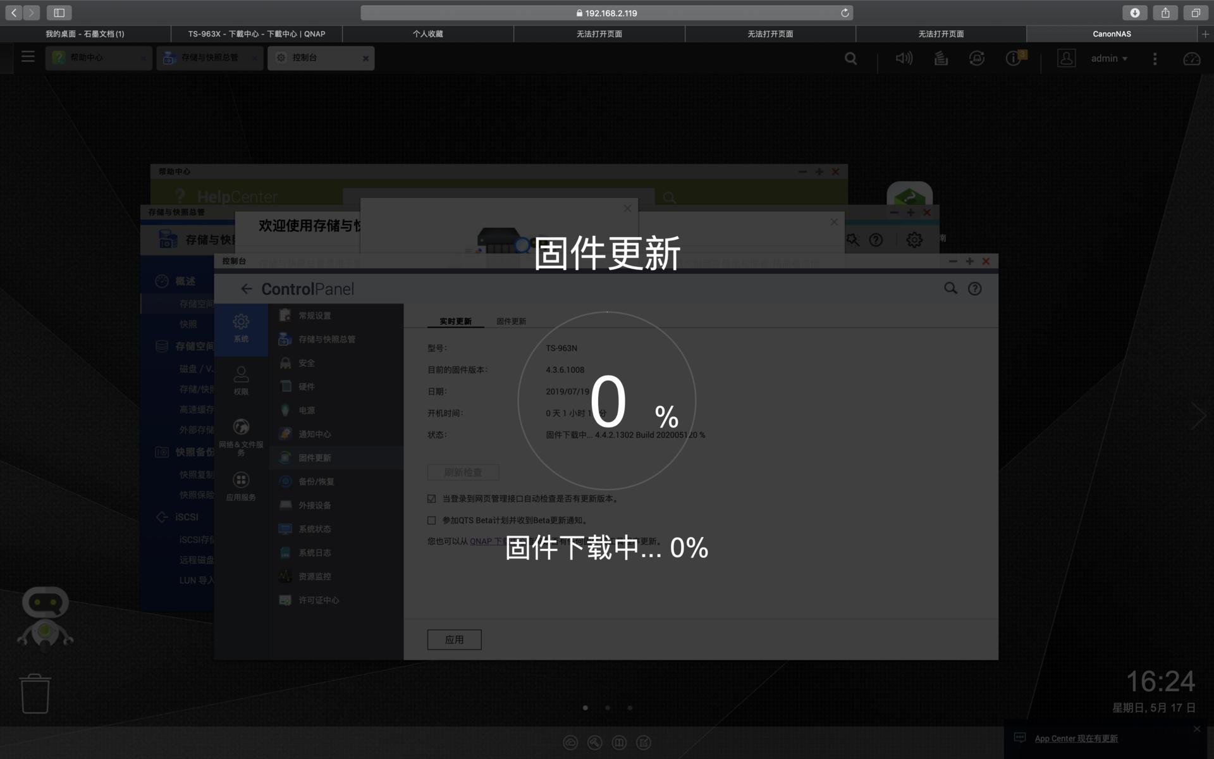Open the three-dot more options menu
The height and width of the screenshot is (759, 1214).
pyautogui.click(x=1155, y=58)
